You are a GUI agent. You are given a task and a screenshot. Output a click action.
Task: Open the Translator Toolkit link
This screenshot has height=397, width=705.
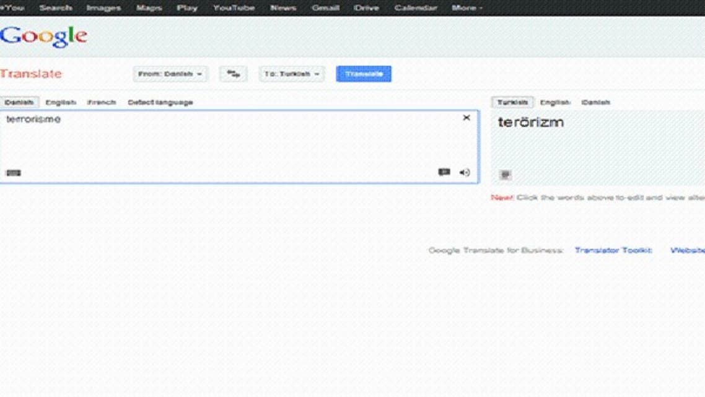tap(613, 250)
